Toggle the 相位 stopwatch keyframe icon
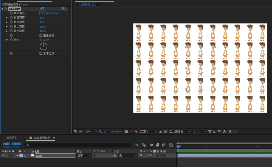The width and height of the screenshot is (272, 167). (11, 40)
